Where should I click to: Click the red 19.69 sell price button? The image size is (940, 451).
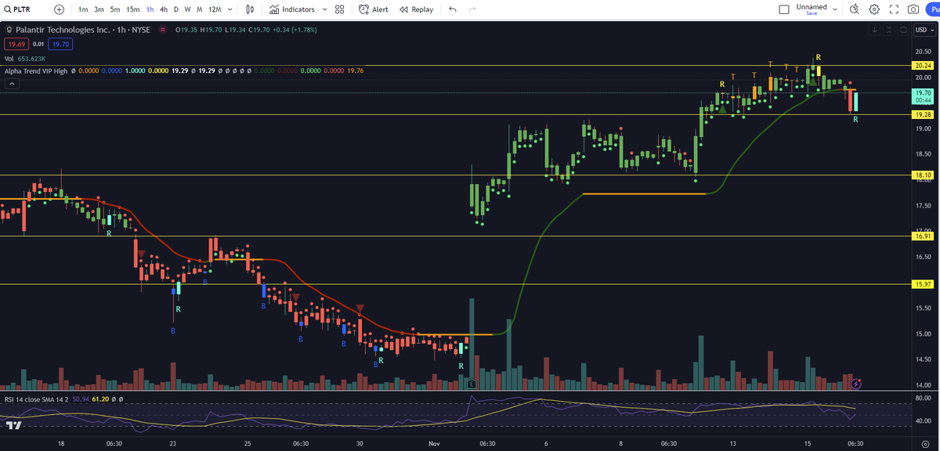click(x=15, y=44)
